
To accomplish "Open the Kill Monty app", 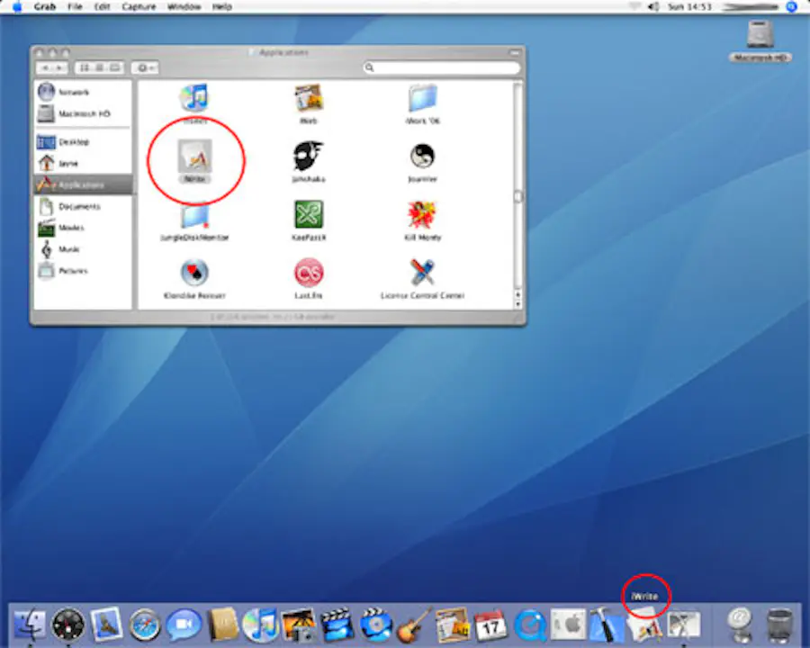I will coord(422,216).
